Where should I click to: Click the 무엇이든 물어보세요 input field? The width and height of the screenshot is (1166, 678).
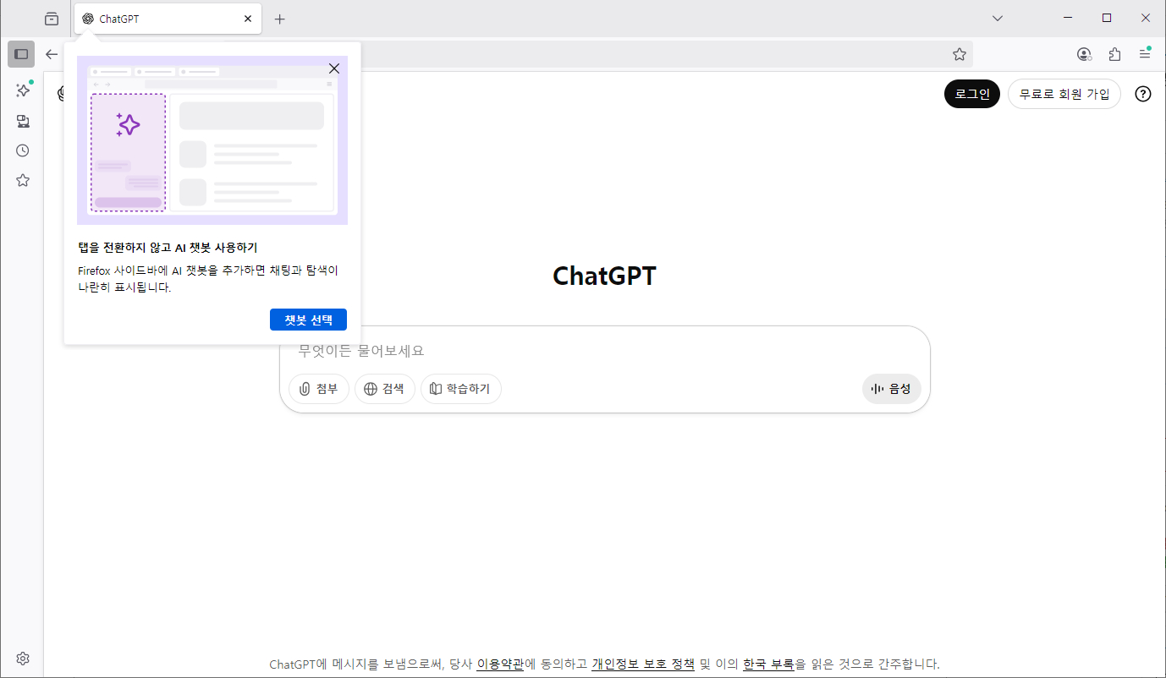(592, 351)
